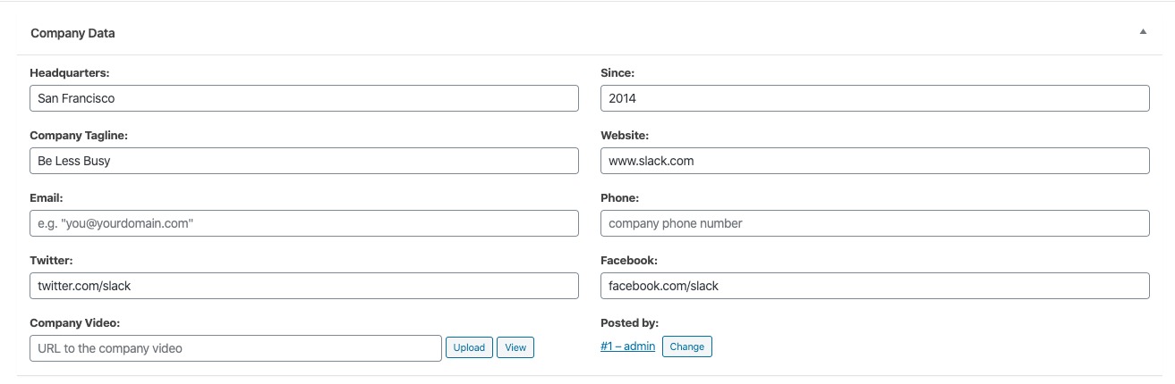Click the Headquarters label
Viewport: 1175px width, 384px height.
coord(70,72)
